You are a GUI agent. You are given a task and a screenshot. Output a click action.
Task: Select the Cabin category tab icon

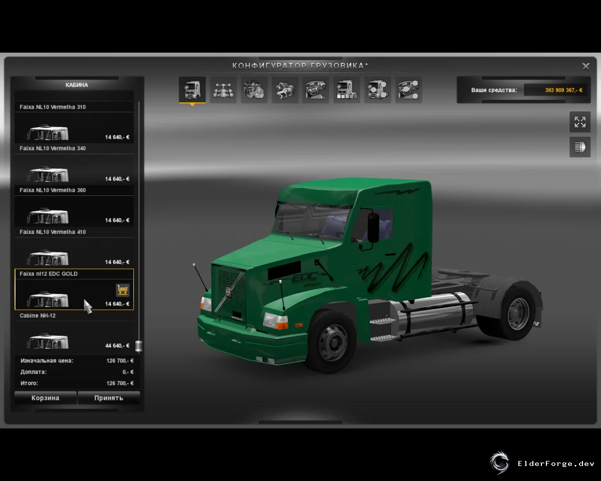click(x=192, y=90)
